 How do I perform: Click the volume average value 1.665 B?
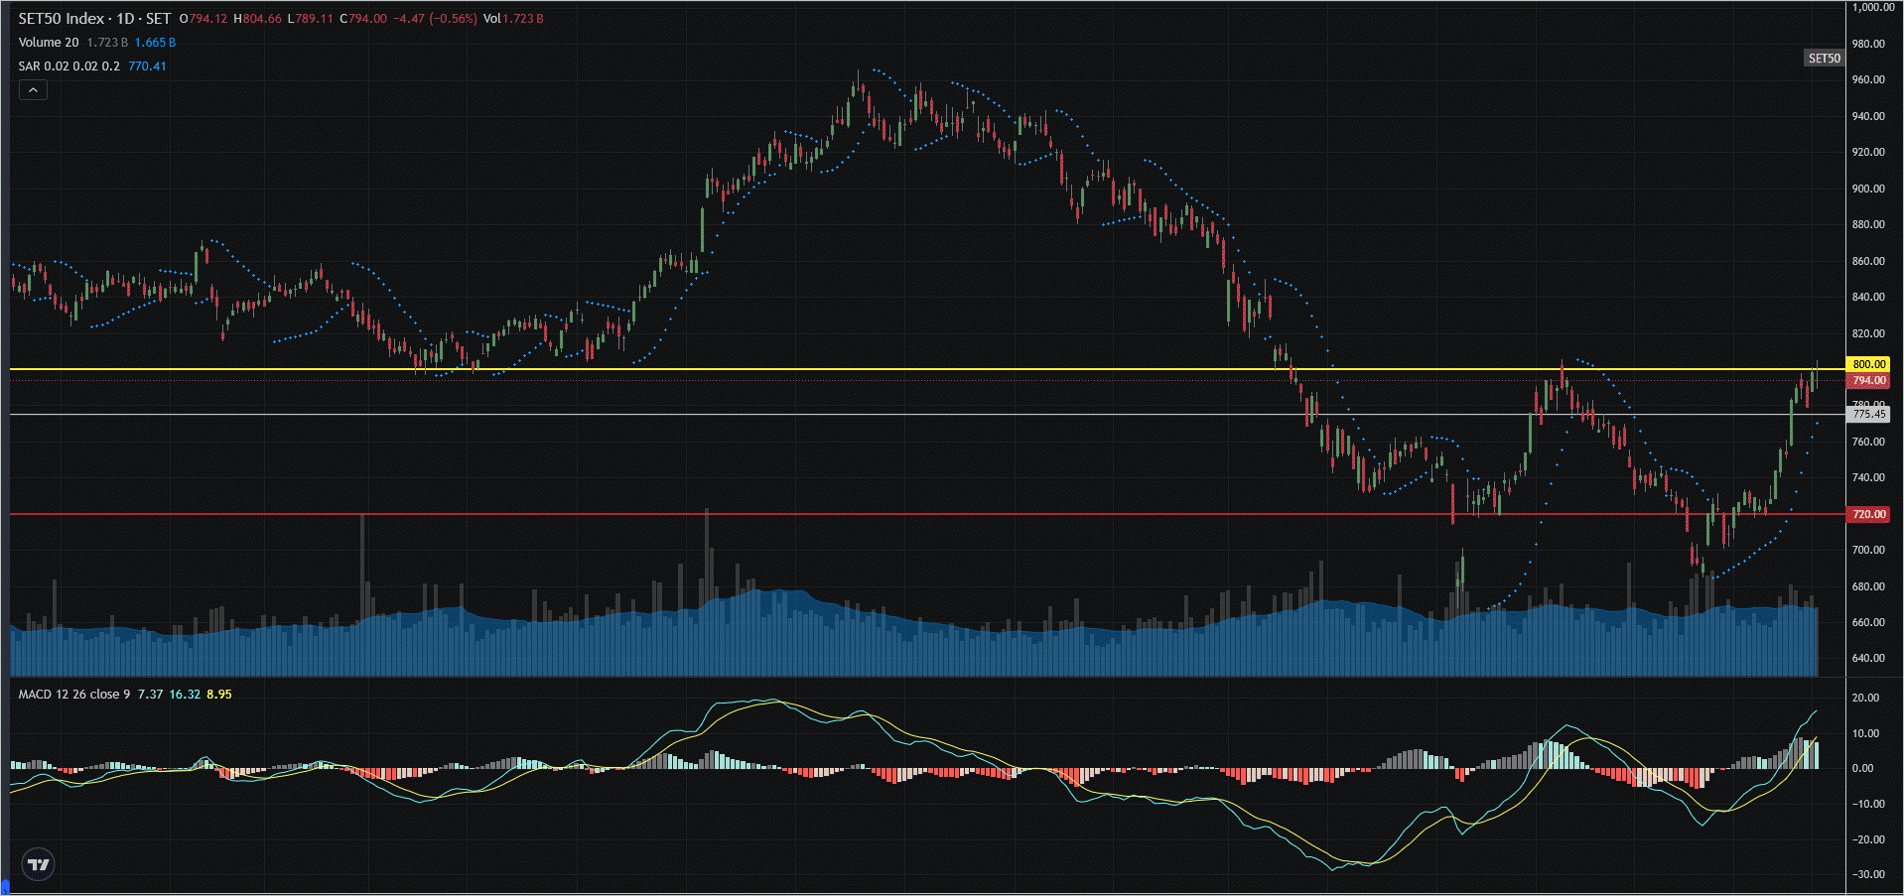(155, 43)
